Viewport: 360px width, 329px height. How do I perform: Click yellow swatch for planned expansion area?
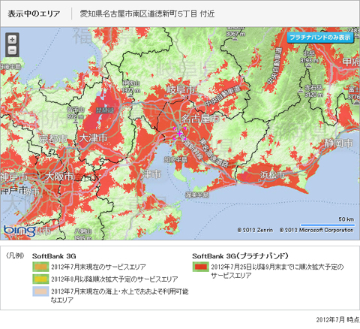click(40, 279)
